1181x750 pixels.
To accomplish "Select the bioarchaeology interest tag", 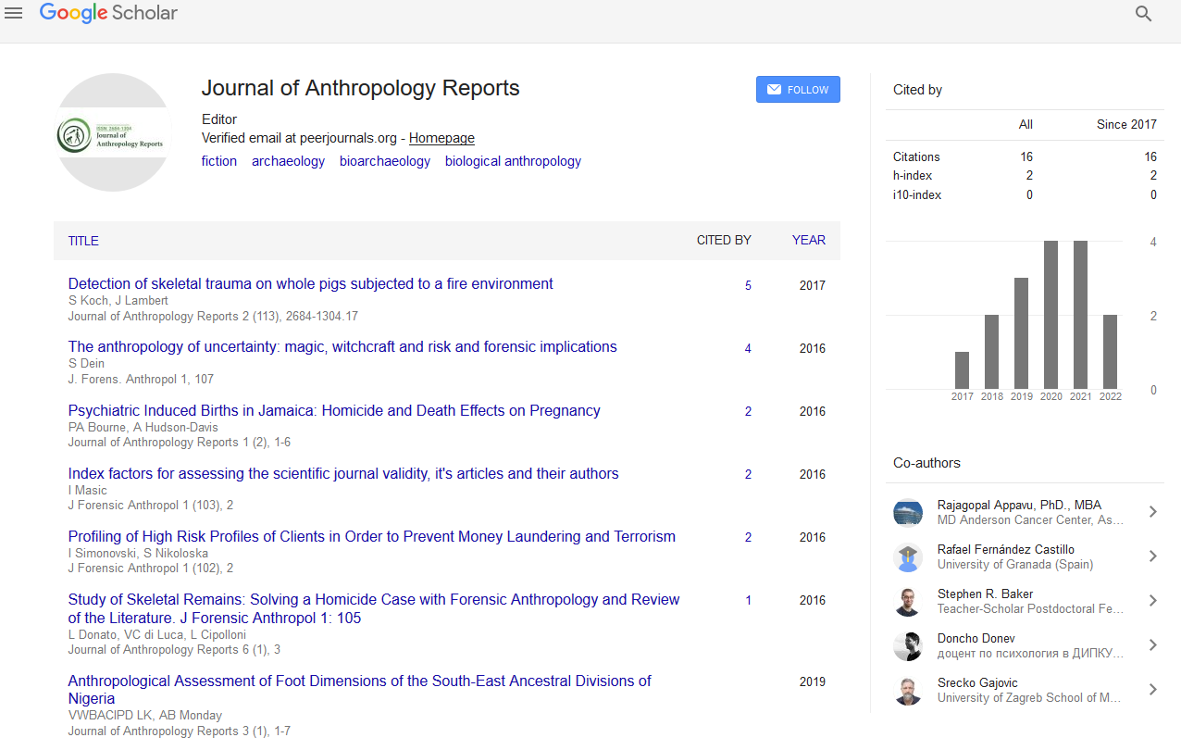I will click(385, 161).
